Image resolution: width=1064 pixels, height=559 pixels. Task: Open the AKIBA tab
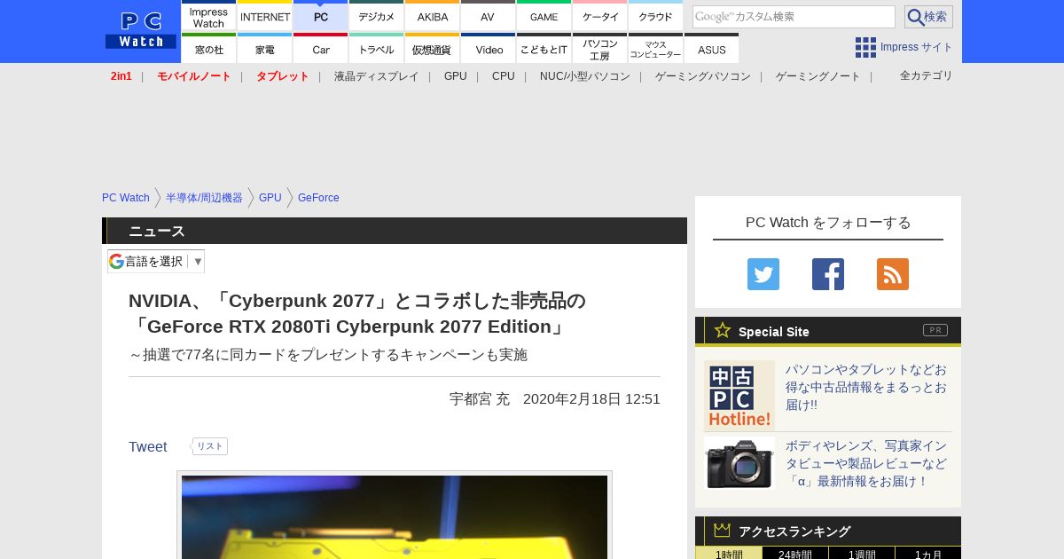coord(433,16)
